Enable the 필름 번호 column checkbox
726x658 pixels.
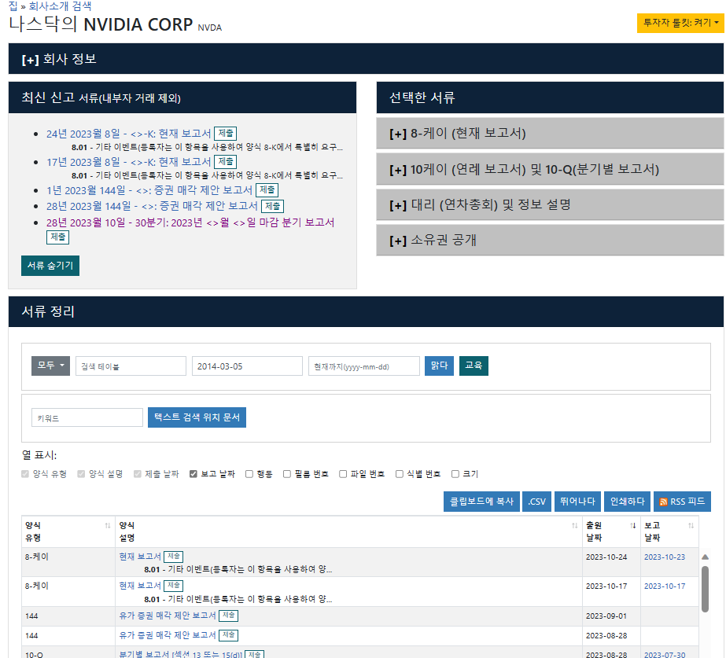pyautogui.click(x=287, y=474)
